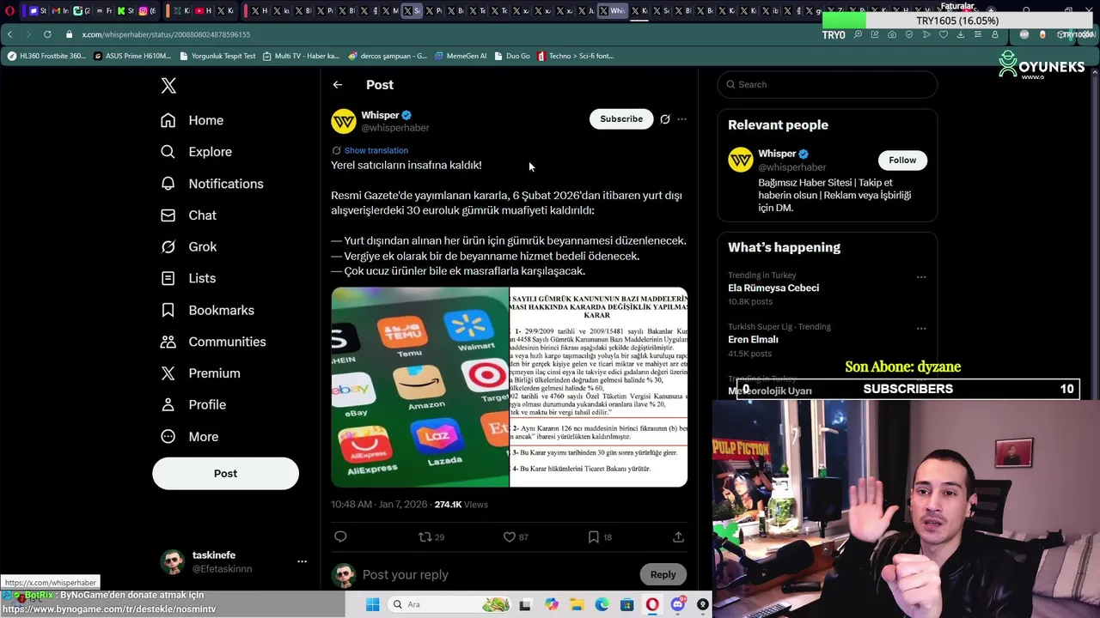
Task: Click the browser back arrow
Action: point(10,34)
